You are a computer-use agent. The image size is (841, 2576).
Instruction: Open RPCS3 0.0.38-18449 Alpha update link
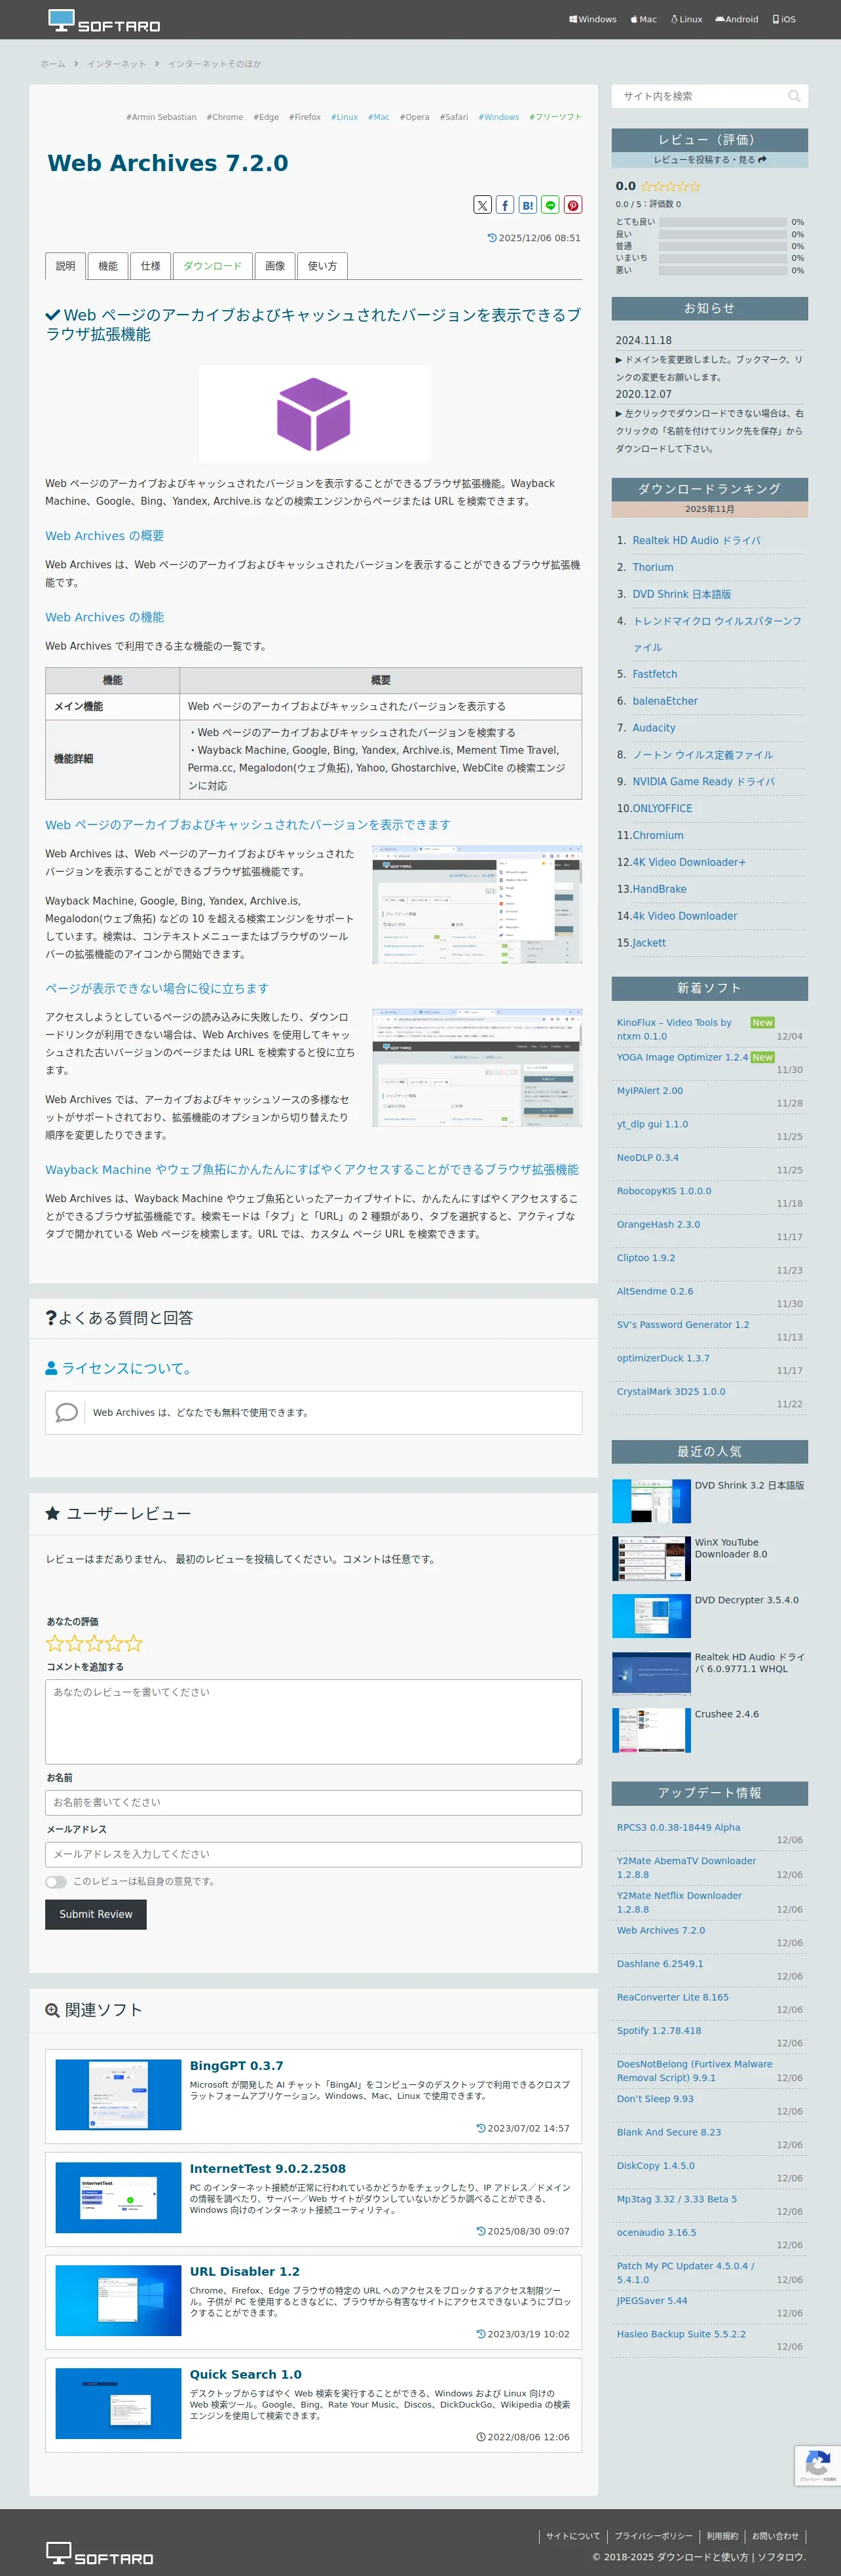(678, 1827)
